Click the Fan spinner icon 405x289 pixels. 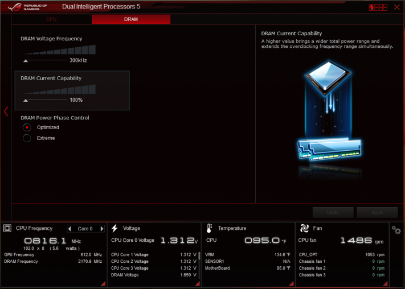304,228
